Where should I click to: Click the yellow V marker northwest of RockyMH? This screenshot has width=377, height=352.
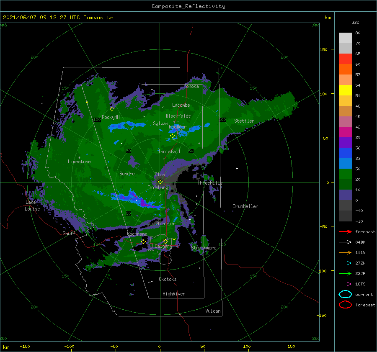point(87,103)
